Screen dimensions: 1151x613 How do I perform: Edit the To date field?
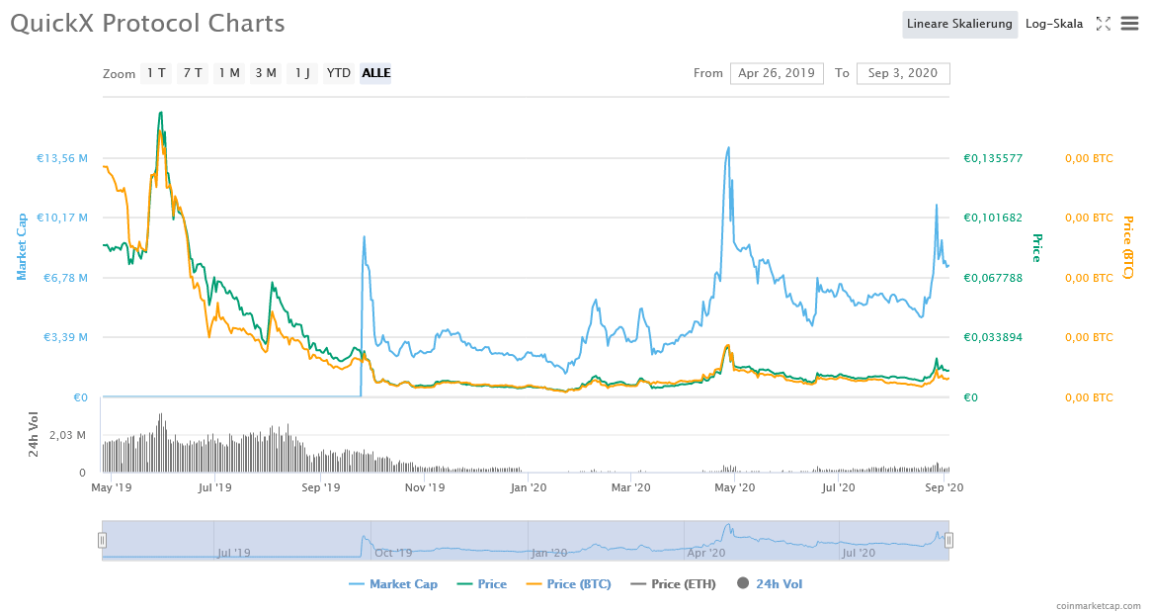click(903, 73)
